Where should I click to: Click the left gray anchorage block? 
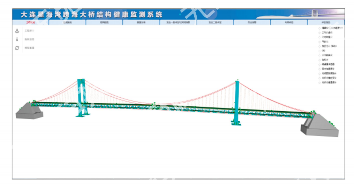[x=29, y=111]
